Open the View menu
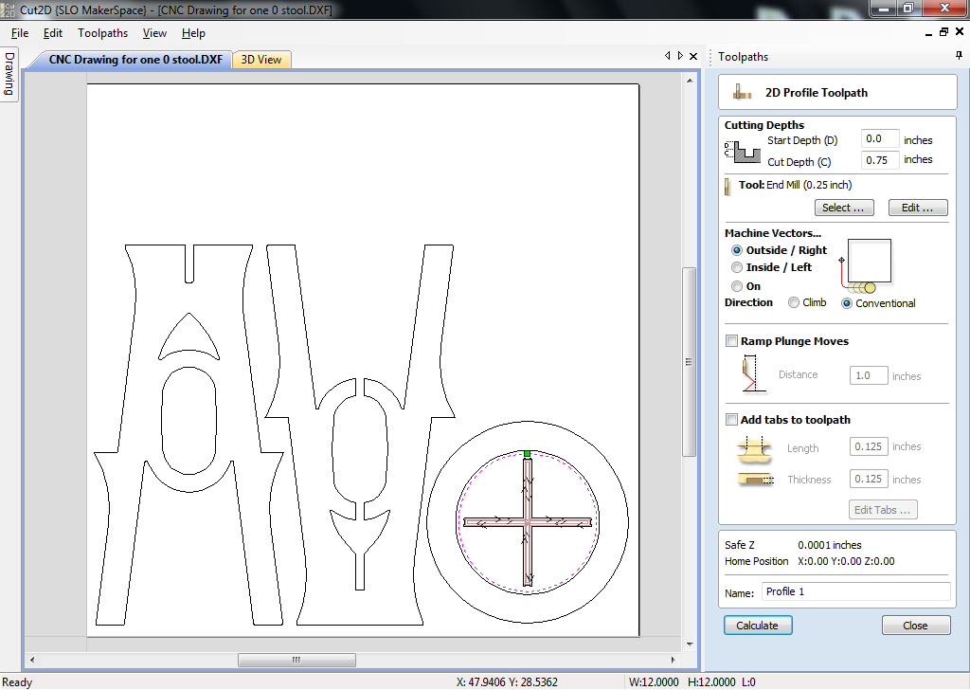 coord(154,33)
